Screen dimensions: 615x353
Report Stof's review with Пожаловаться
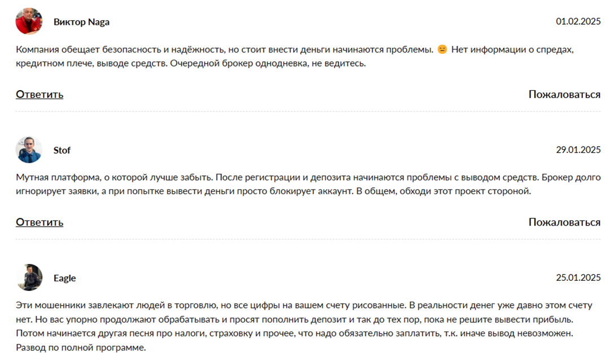564,222
